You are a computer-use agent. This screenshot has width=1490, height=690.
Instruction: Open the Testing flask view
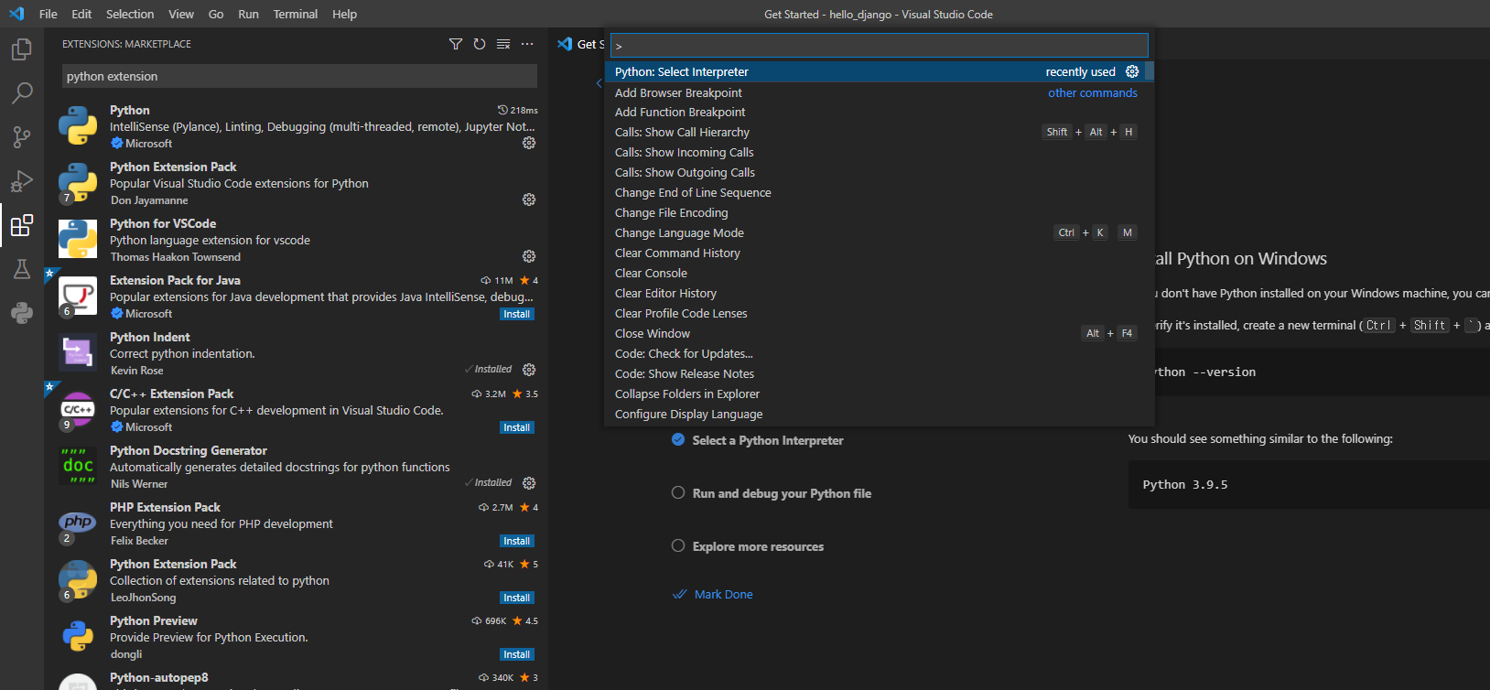point(22,269)
